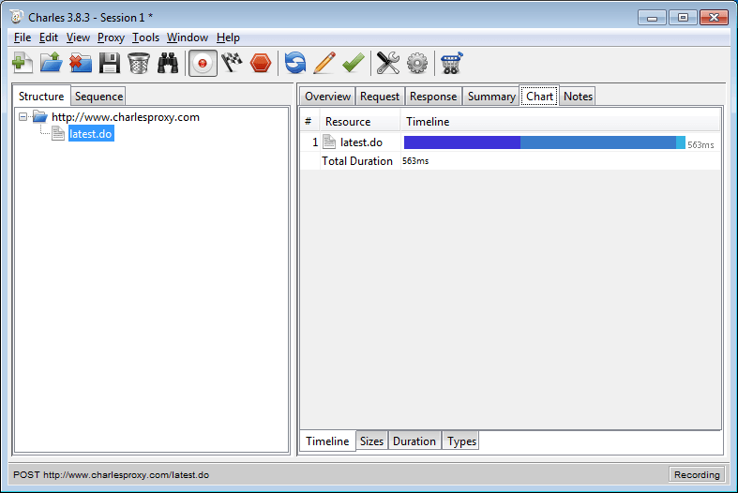
Task: Click the checkered flag throttling icon
Action: (x=232, y=64)
